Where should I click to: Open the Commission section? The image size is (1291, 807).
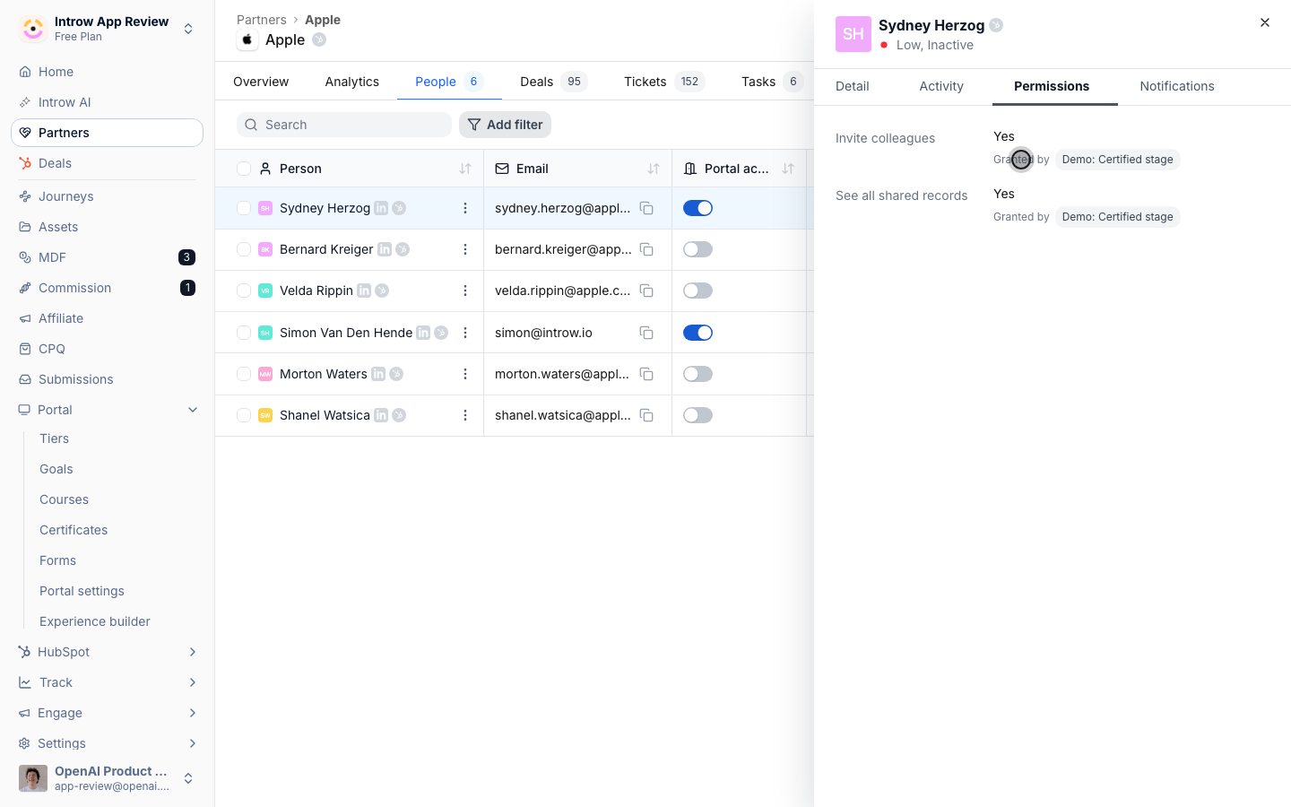(x=107, y=288)
